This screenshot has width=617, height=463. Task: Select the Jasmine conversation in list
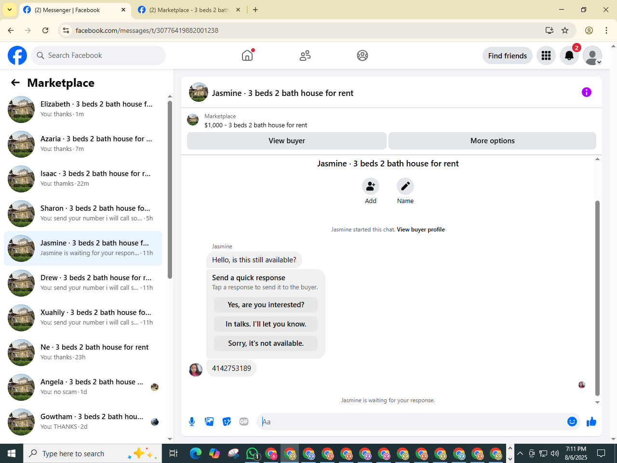coord(83,248)
